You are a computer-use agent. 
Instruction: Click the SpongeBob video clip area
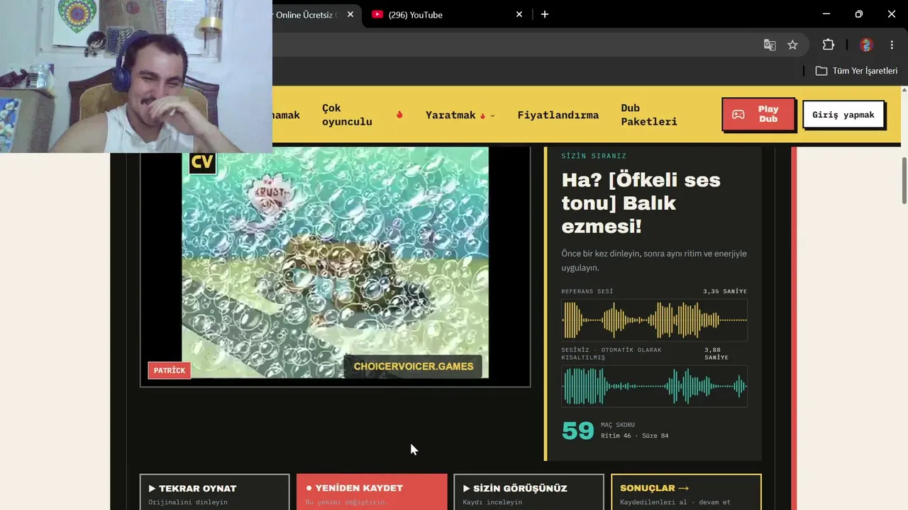[x=335, y=262]
